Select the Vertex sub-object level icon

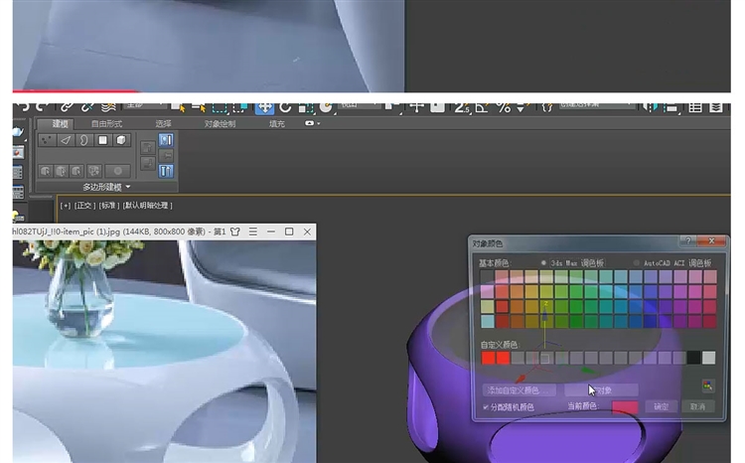[x=47, y=140]
